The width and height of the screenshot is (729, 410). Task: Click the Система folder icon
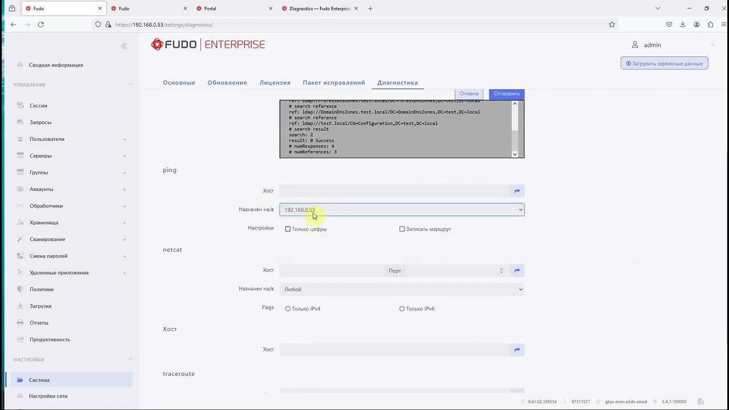click(x=20, y=380)
